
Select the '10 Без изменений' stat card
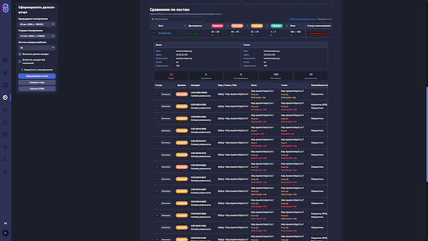coord(311,76)
